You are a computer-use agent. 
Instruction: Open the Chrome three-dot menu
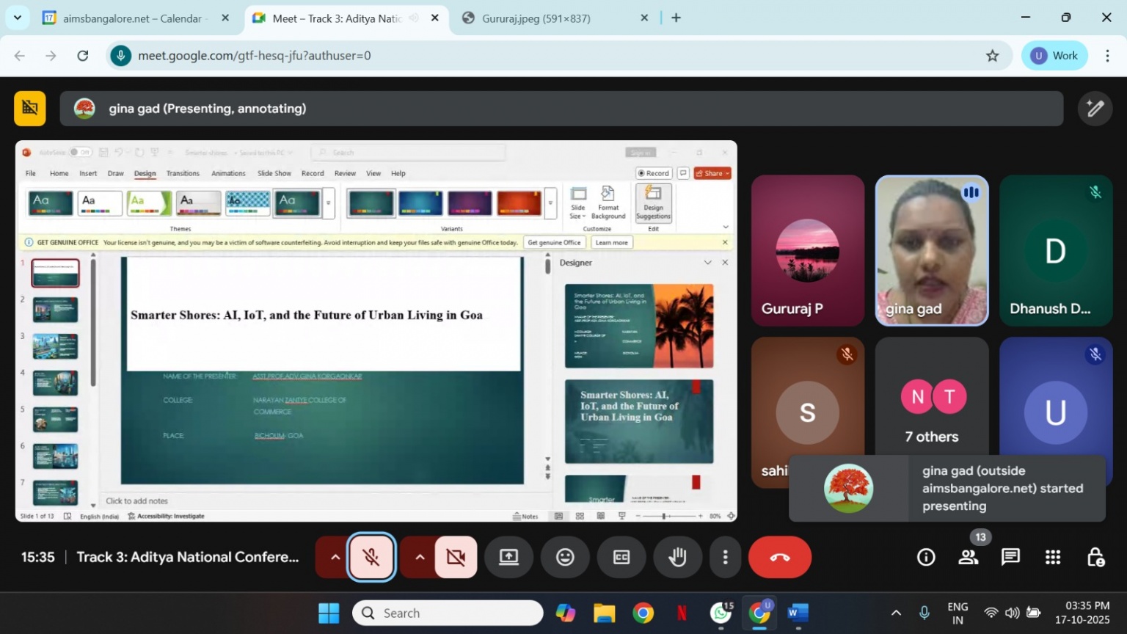1108,56
